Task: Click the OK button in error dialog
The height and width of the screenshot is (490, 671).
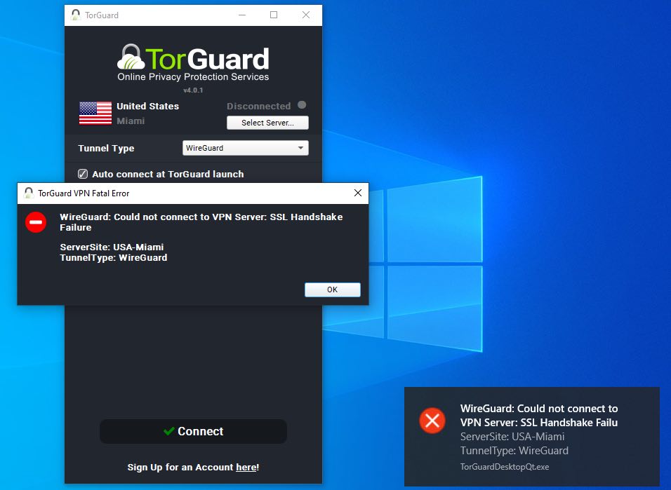Action: pos(332,290)
